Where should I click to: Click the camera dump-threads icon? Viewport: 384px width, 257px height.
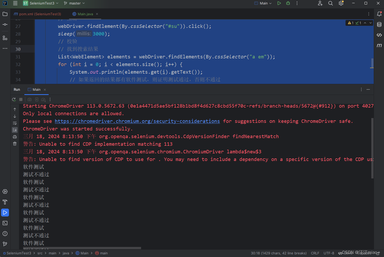pyautogui.click(x=30, y=99)
